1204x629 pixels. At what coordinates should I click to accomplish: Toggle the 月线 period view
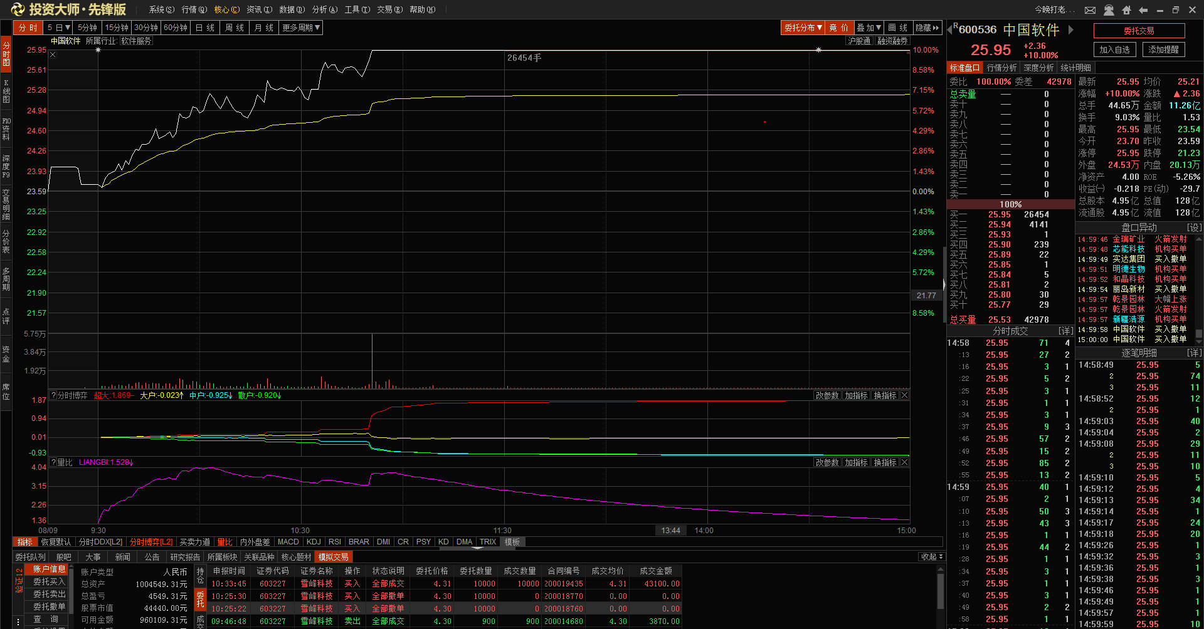264,28
